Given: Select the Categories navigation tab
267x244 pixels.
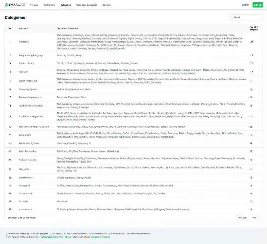Looking at the screenshot, I should coord(66,5).
